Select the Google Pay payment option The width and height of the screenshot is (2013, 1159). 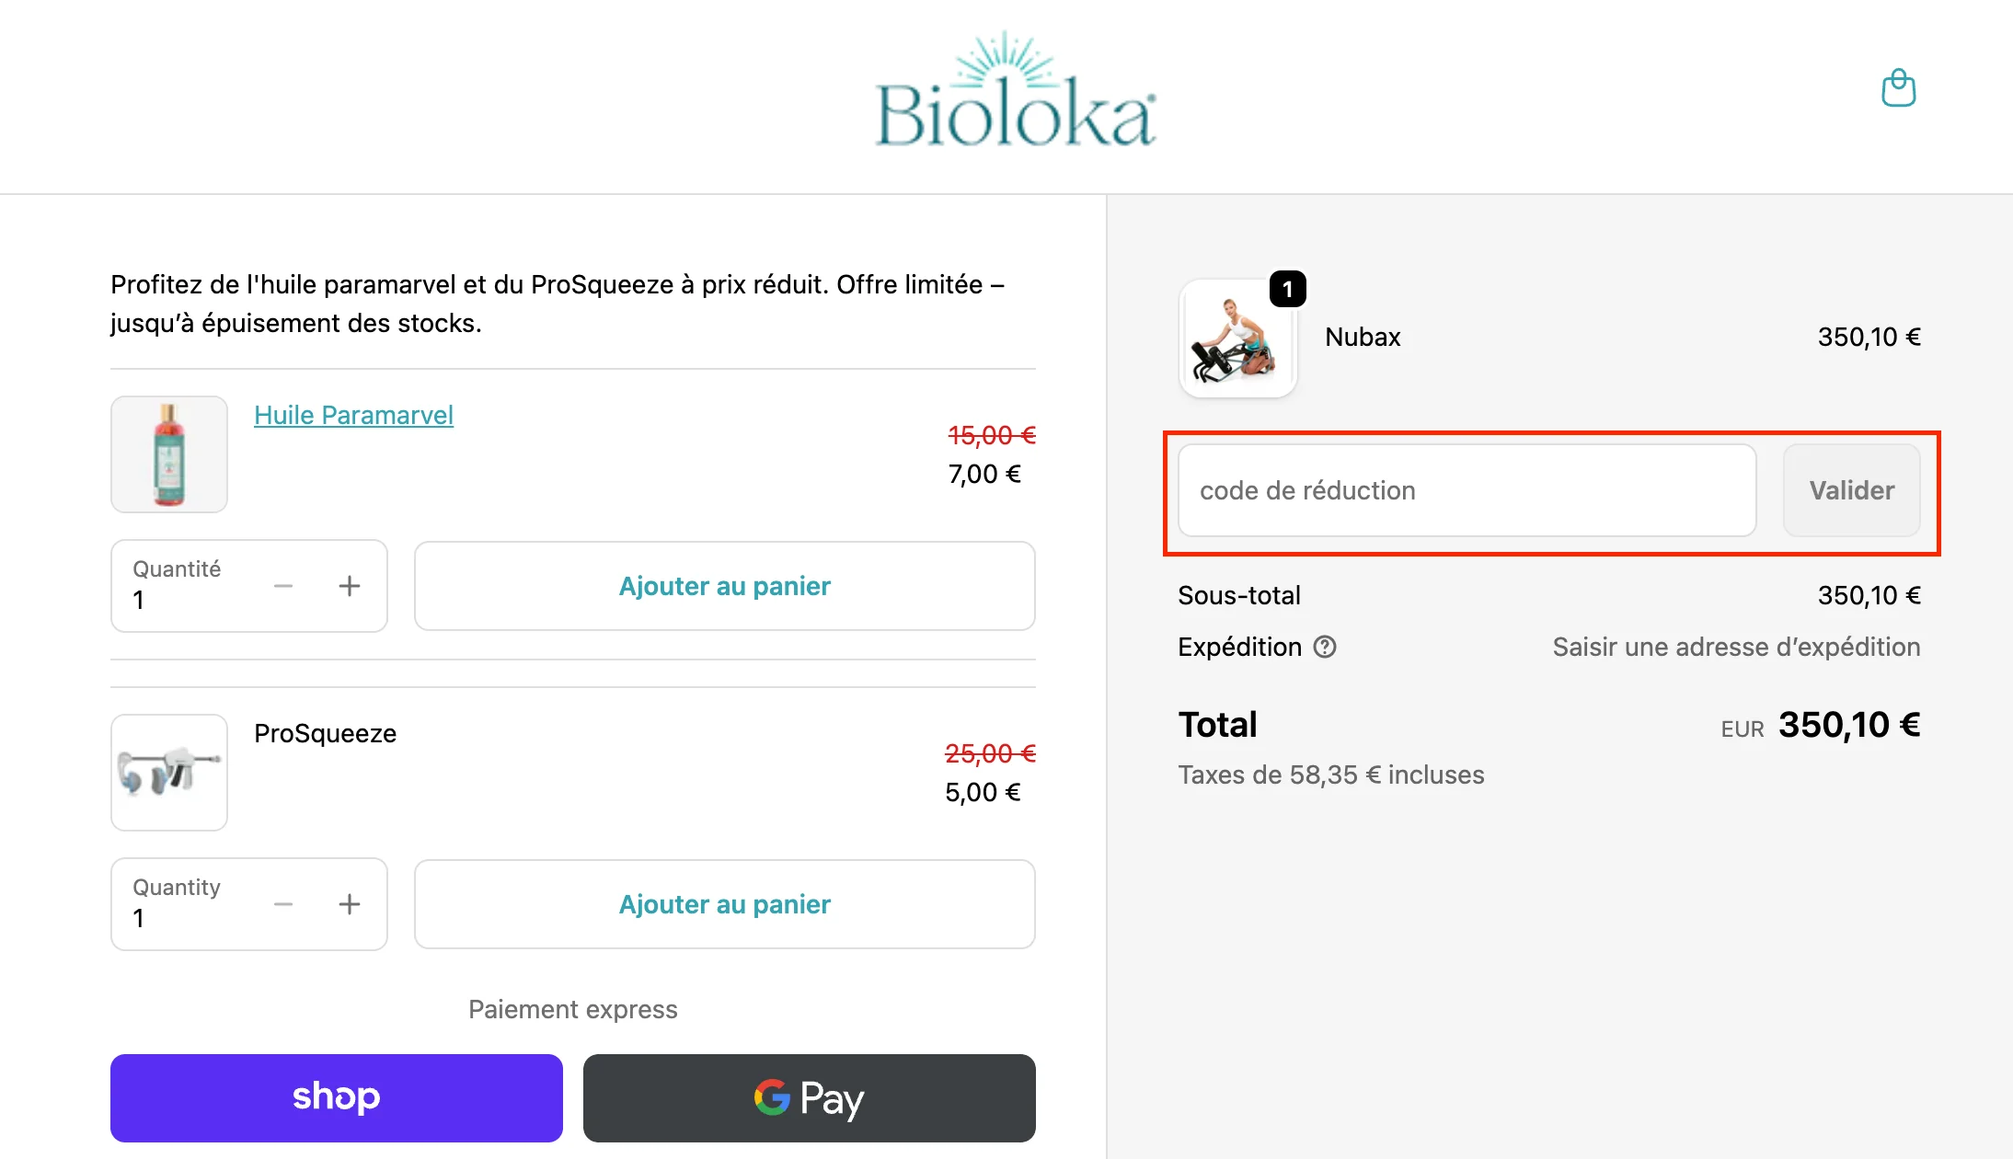point(809,1097)
